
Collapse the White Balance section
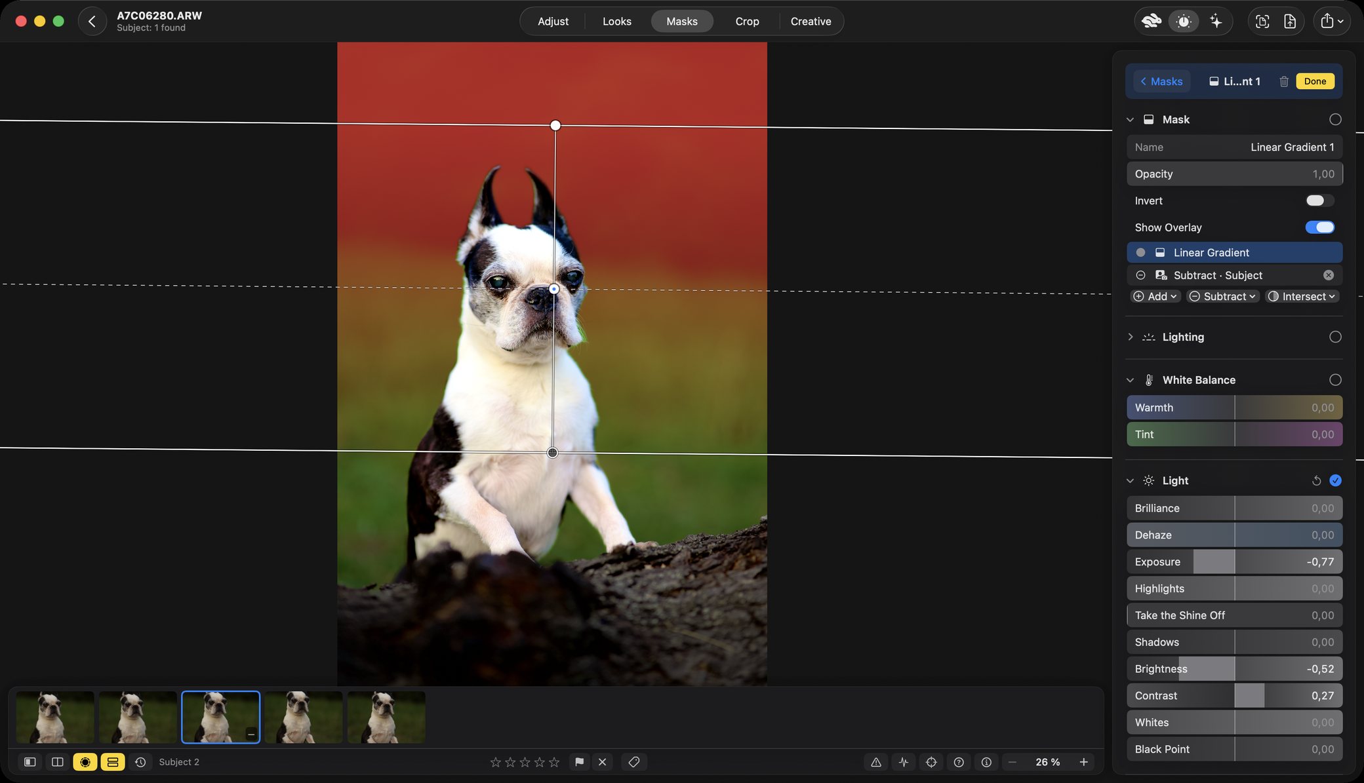(x=1130, y=380)
